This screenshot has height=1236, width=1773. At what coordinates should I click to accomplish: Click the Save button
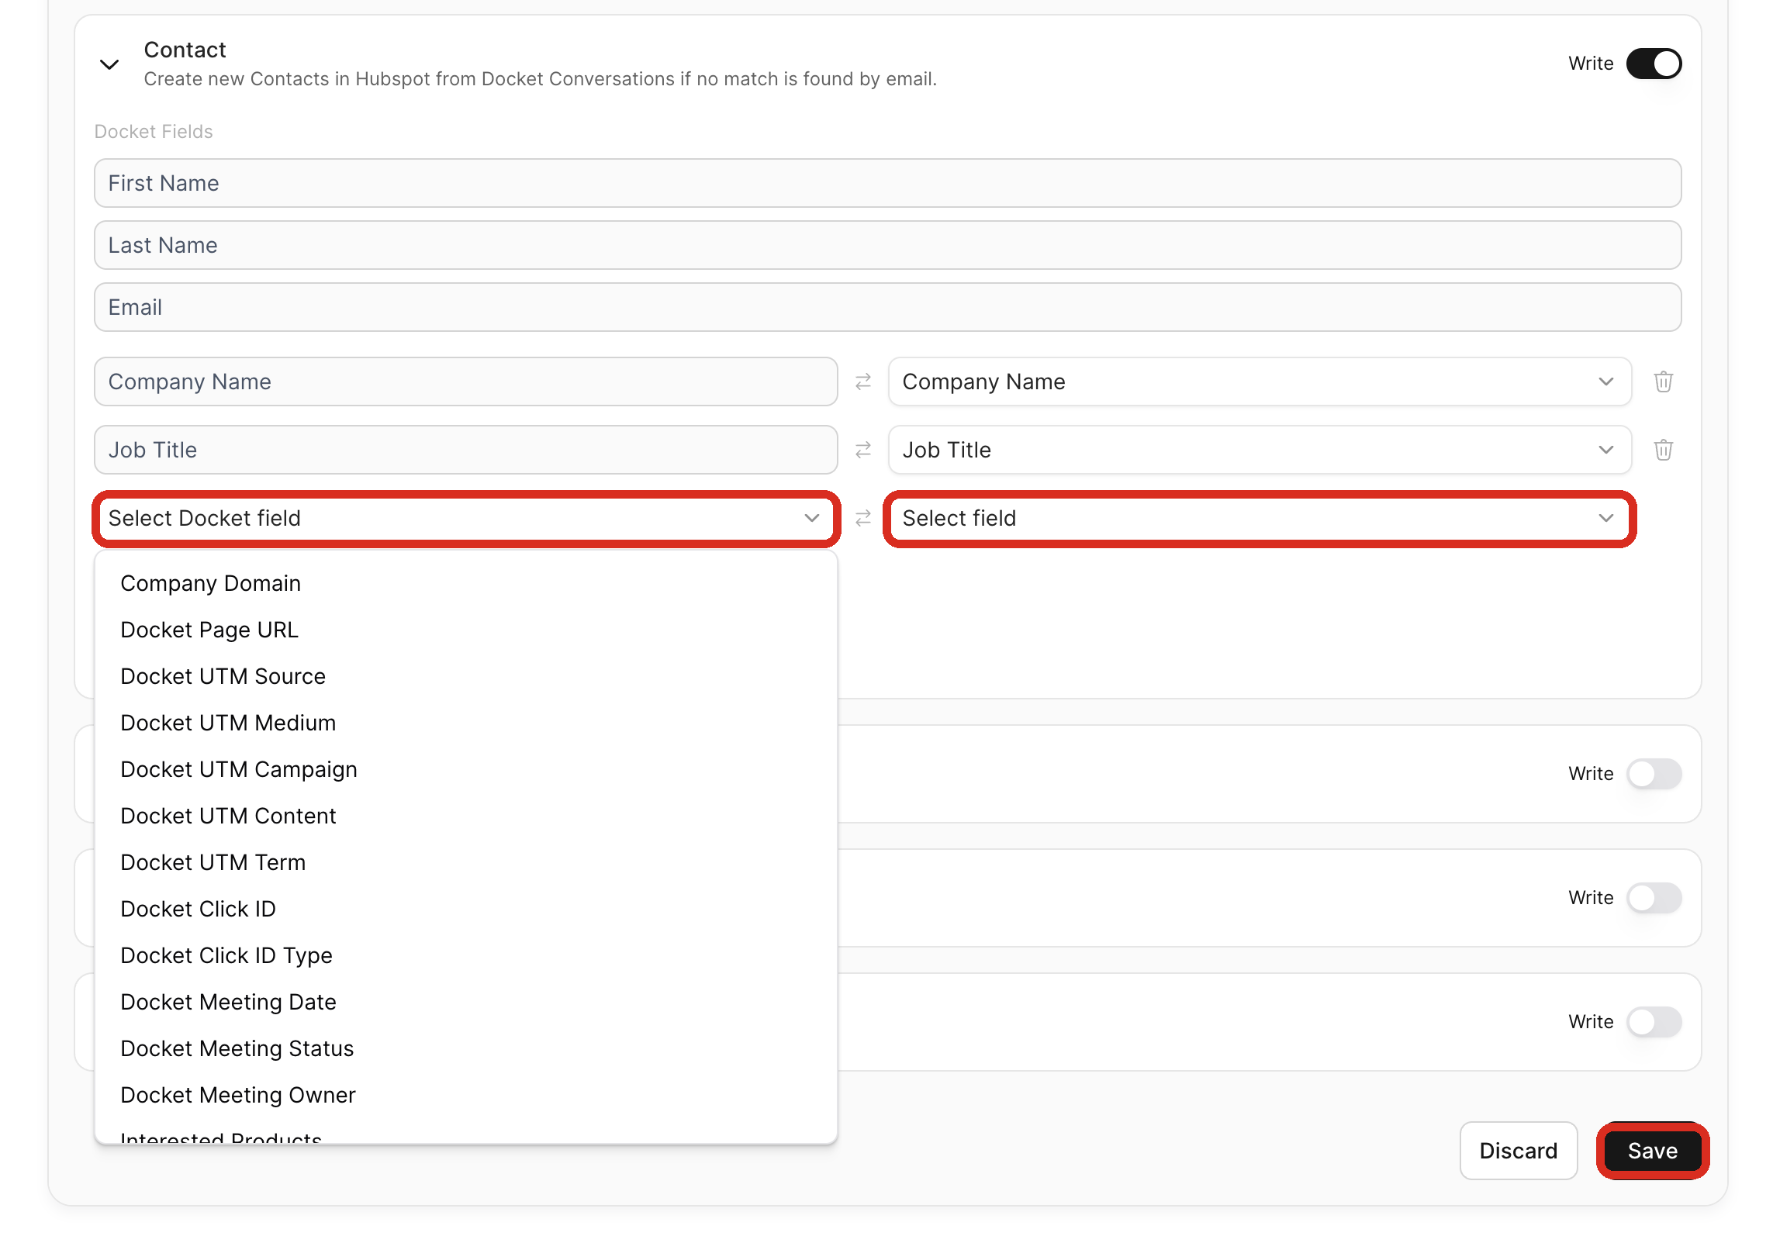(1653, 1151)
